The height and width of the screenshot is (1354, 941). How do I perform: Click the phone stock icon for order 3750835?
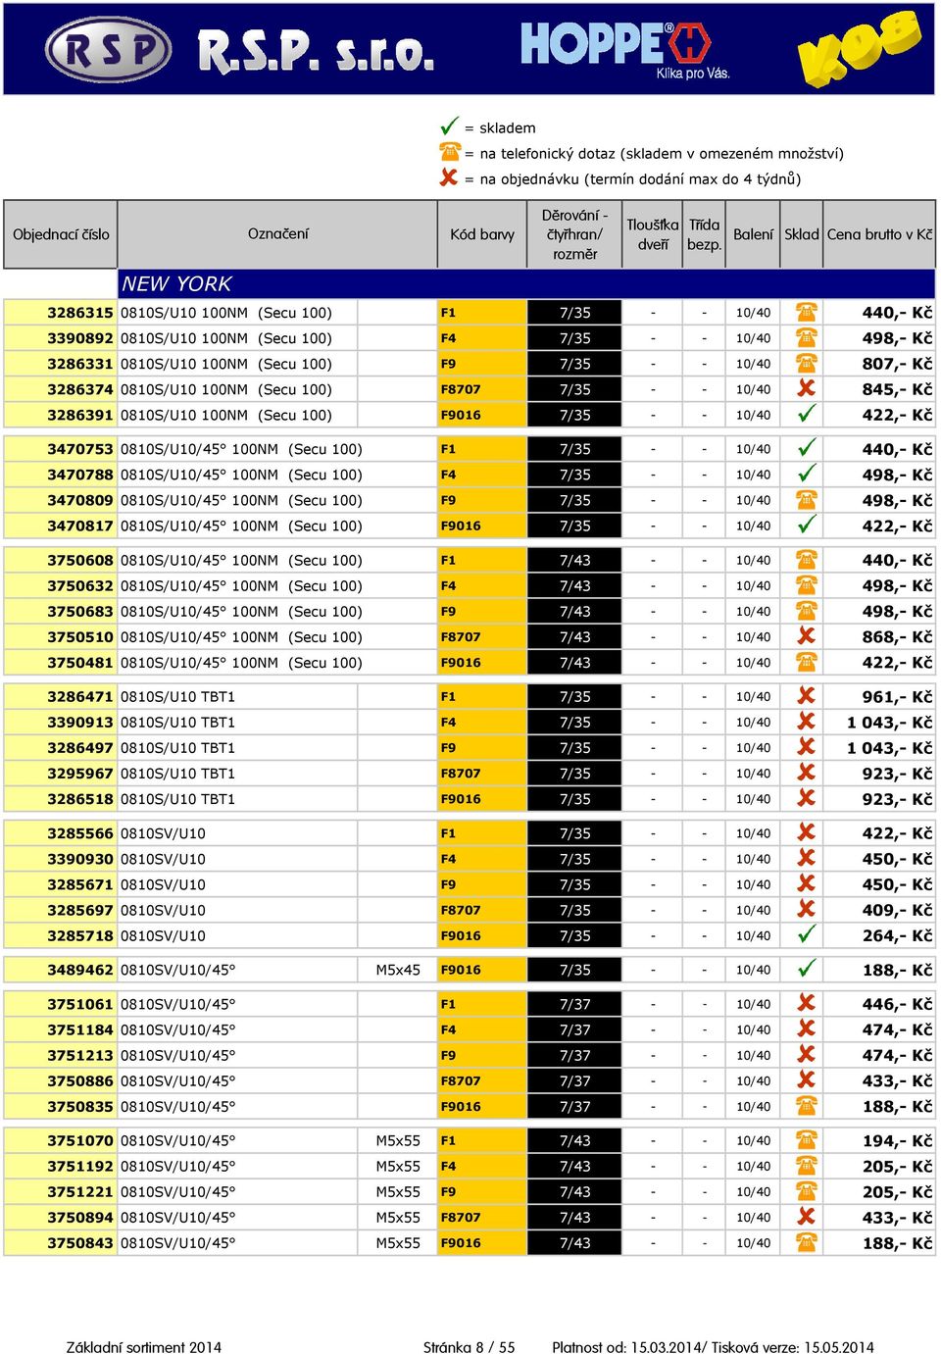click(x=806, y=1105)
